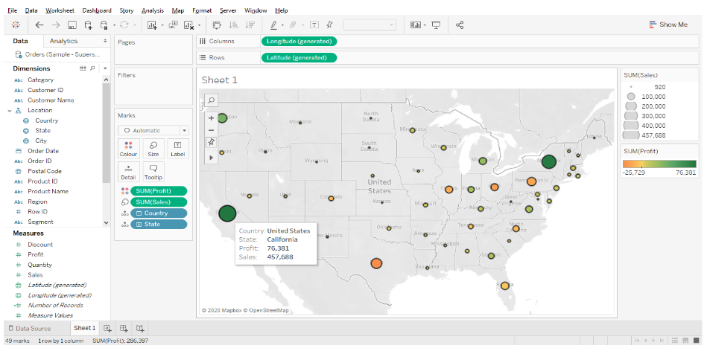Collapse the Location hierarchy
This screenshot has width=704, height=348.
pyautogui.click(x=9, y=110)
